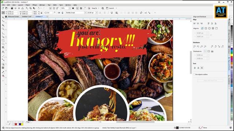Image resolution: width=234 pixels, height=131 pixels.
Task: Click the red swatch in document palette
Action: (x=16, y=124)
